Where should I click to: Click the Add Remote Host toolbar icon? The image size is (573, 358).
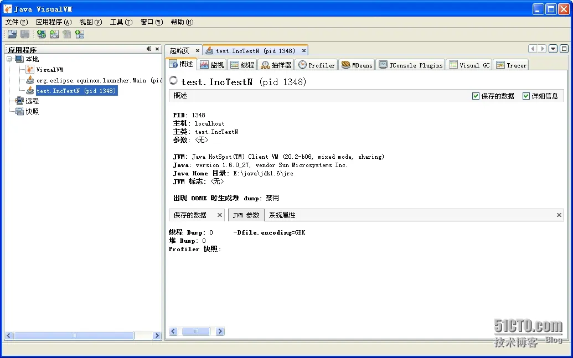42,34
